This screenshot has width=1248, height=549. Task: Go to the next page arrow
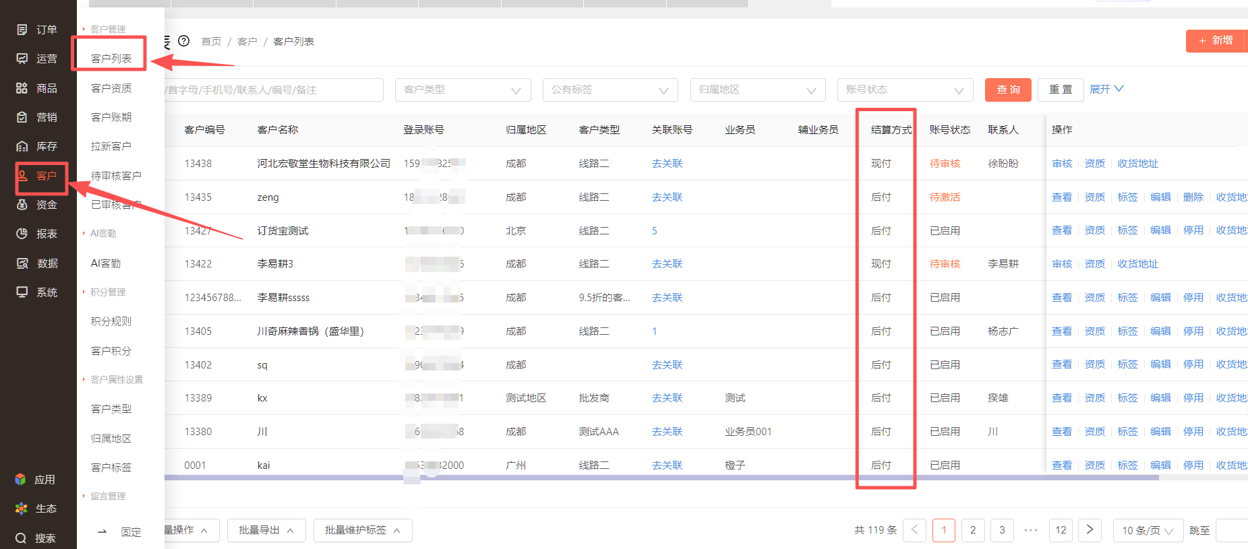point(1090,530)
